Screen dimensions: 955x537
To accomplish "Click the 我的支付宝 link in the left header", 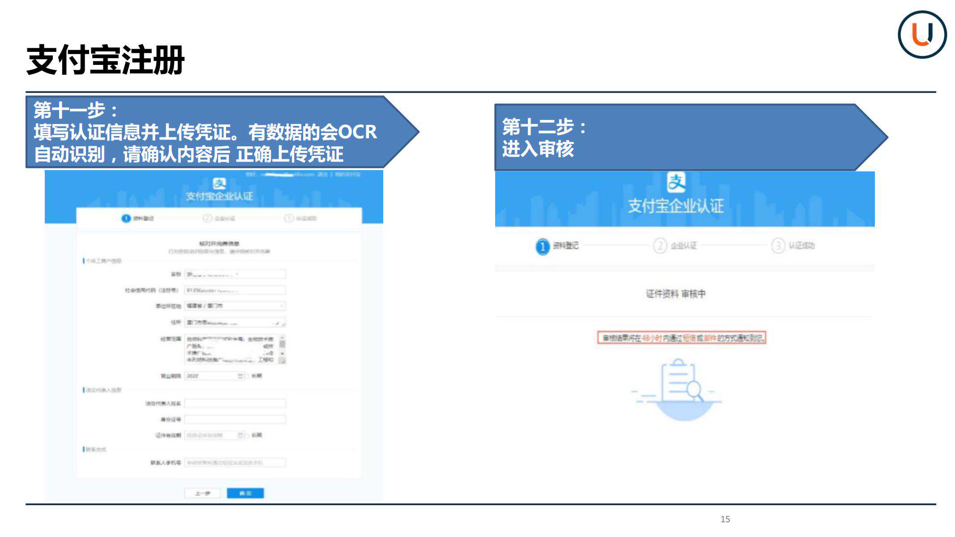I will pyautogui.click(x=347, y=175).
